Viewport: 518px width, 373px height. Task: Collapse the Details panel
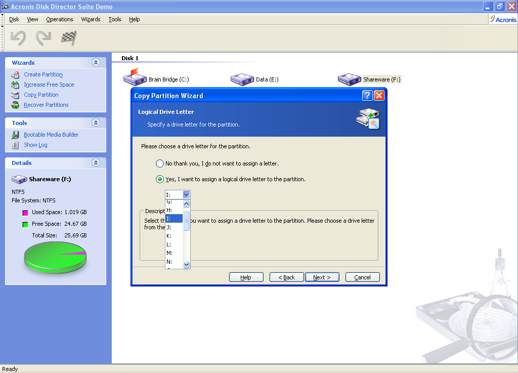tap(96, 162)
